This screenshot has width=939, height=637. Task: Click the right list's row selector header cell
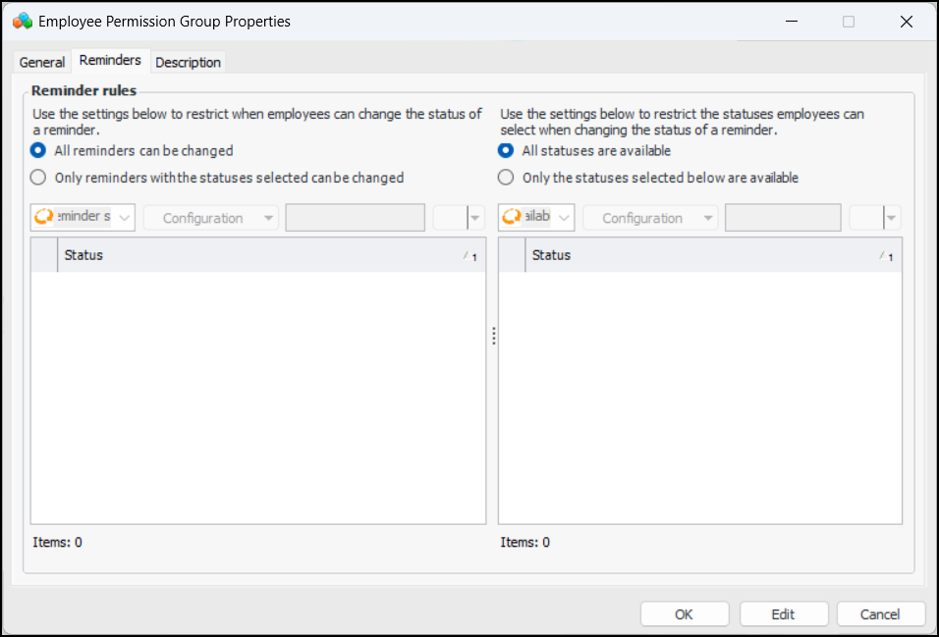[512, 255]
